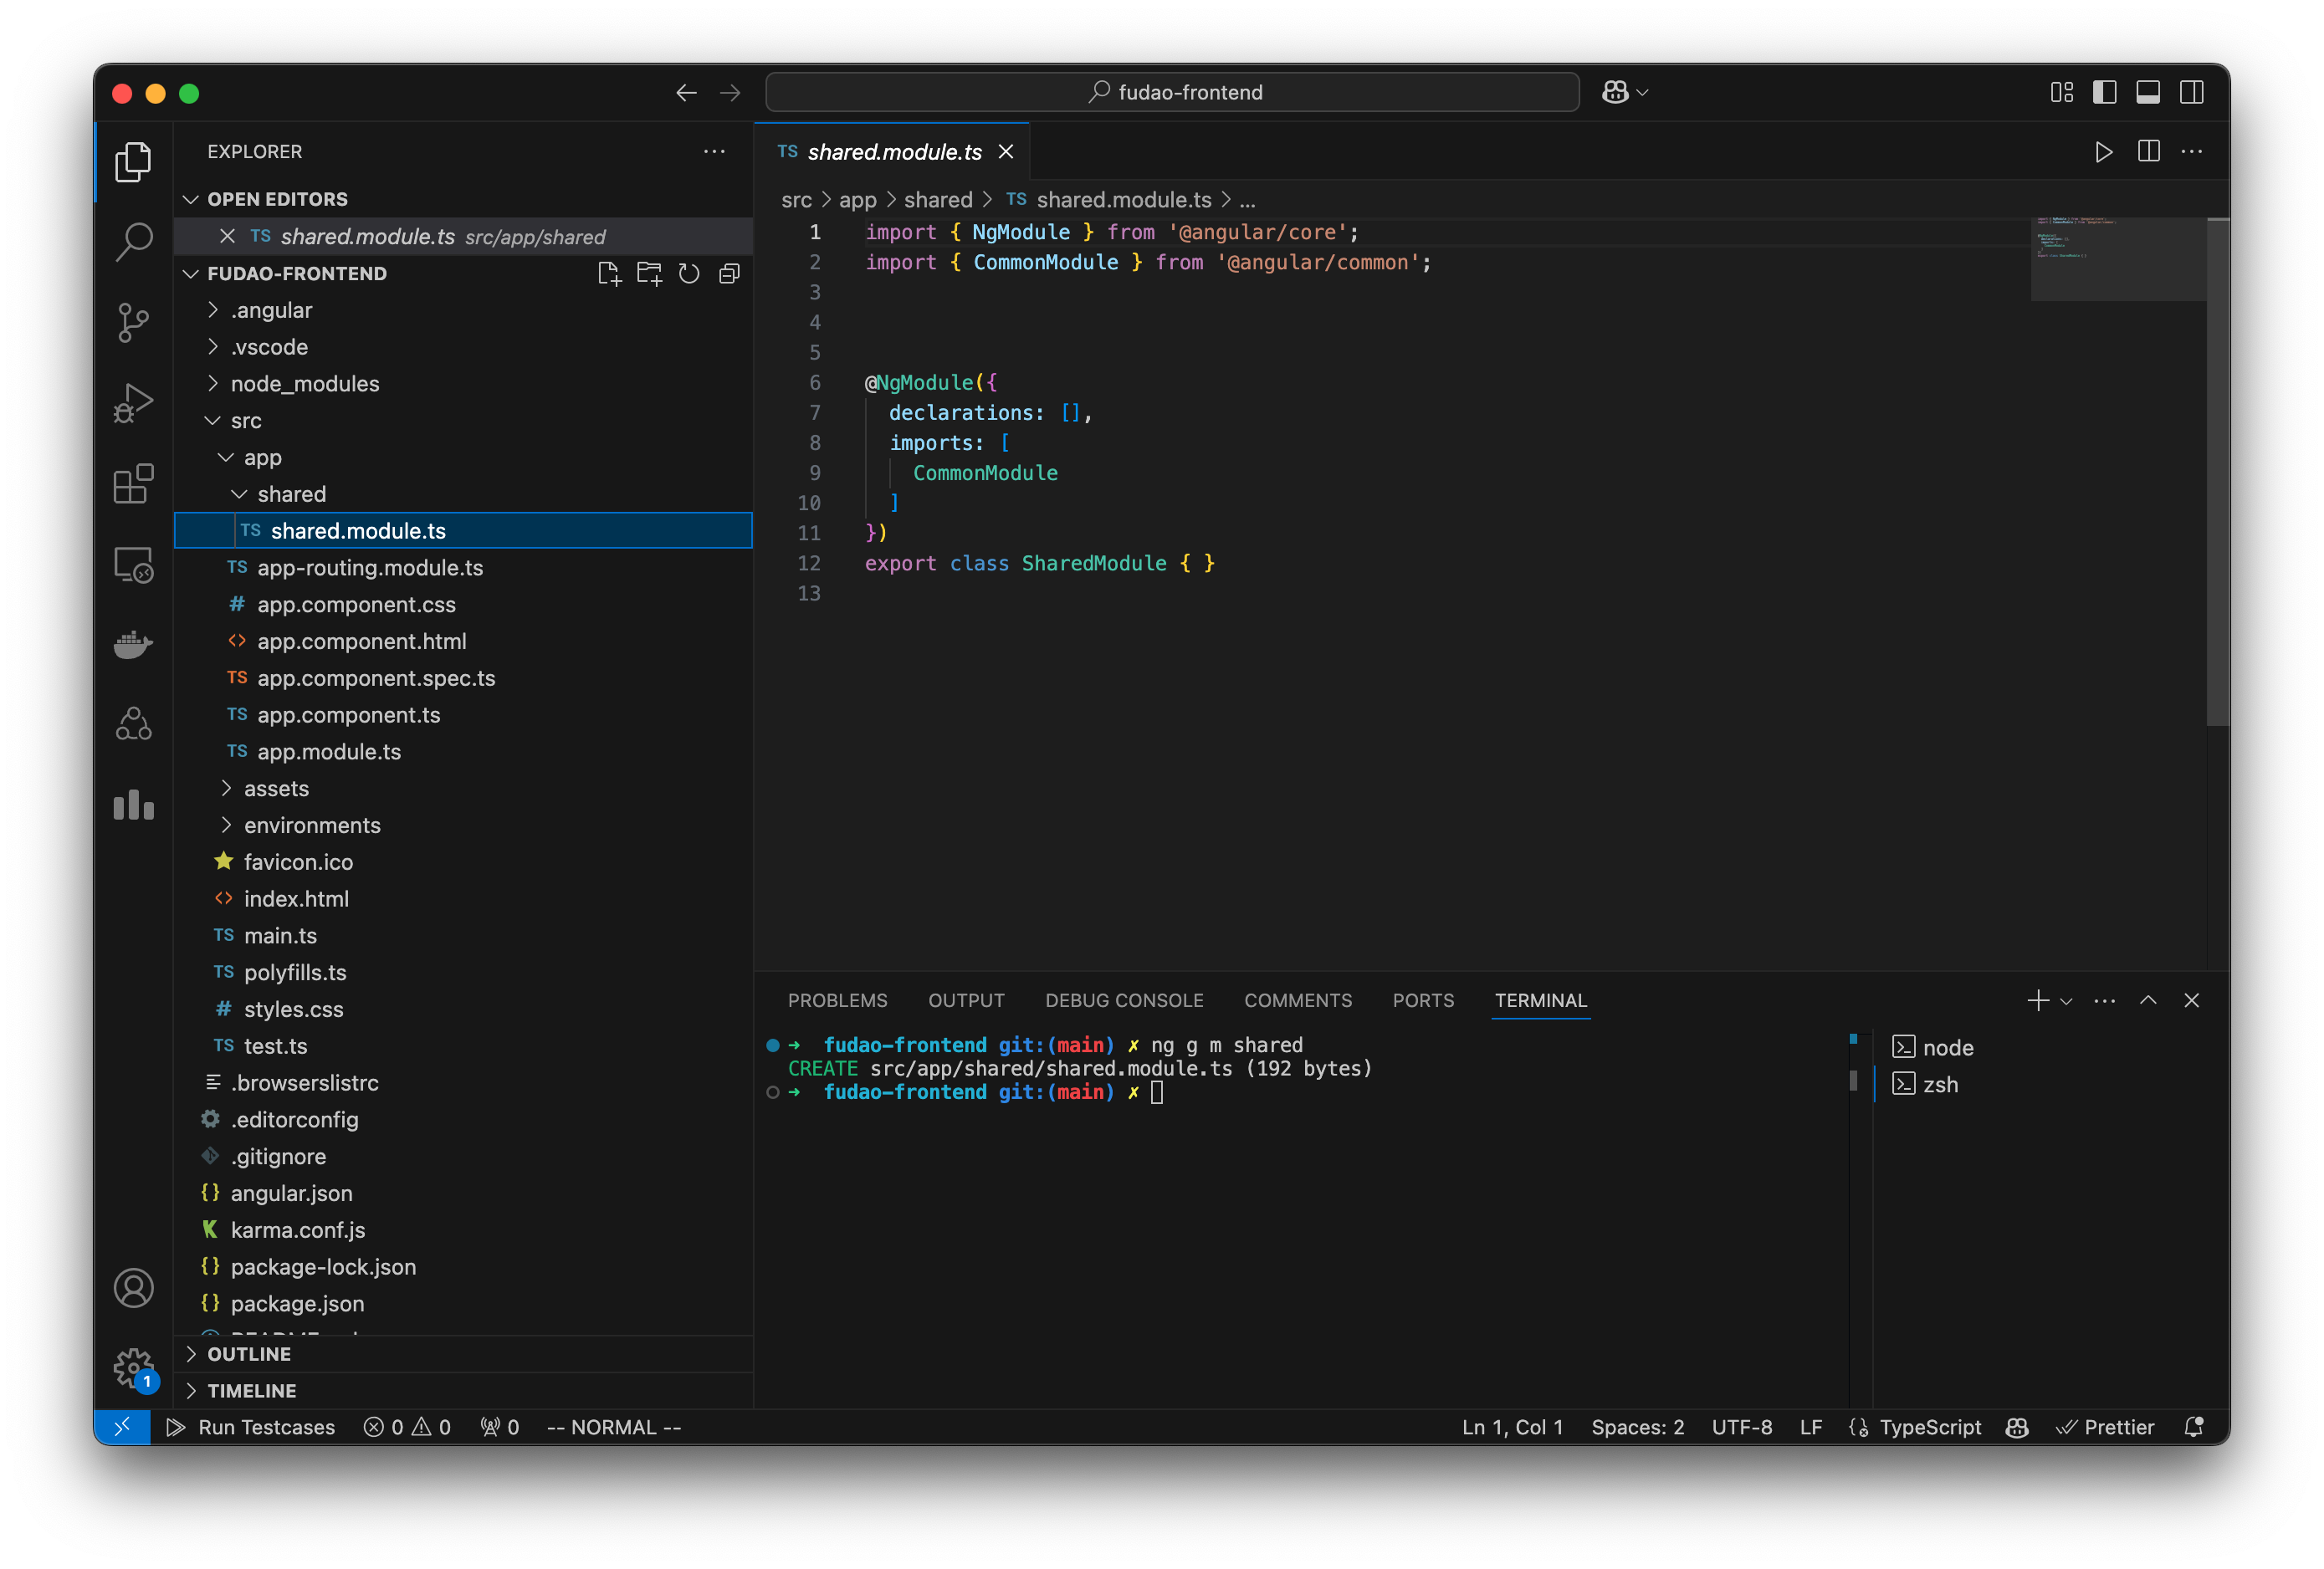Viewport: 2324px width, 1569px height.
Task: Click the New File icon in FUDAO-FRONTEND header
Action: coord(609,274)
